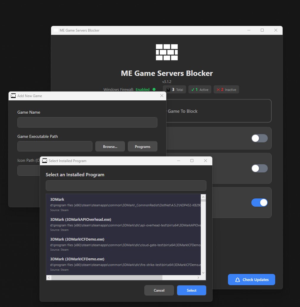The height and width of the screenshot is (307, 300).
Task: Close ME Game Servers Blocker main window
Action: coord(276,30)
